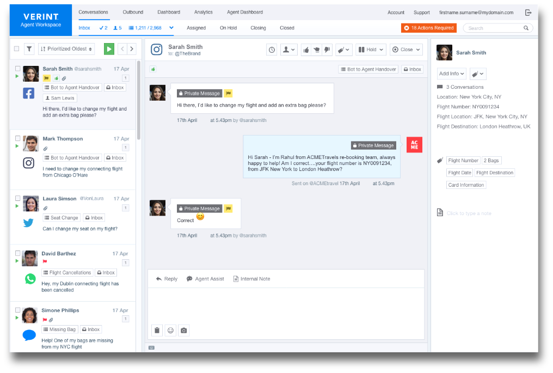The width and height of the screenshot is (553, 373).
Task: Click the filter funnel icon
Action: click(x=29, y=49)
